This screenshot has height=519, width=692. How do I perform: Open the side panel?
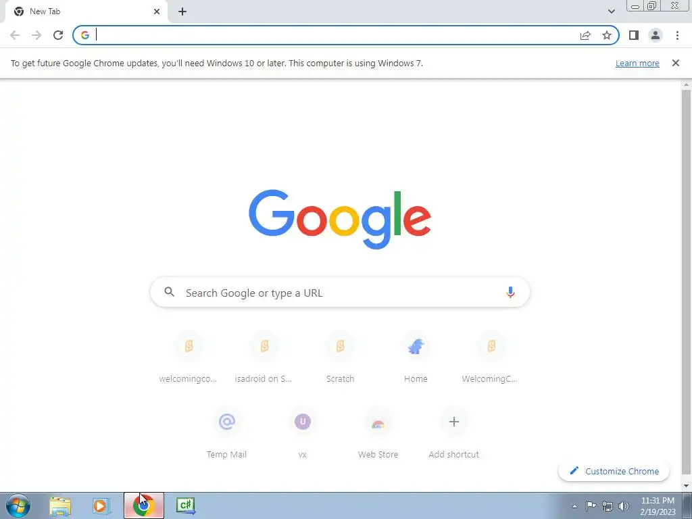coord(634,35)
